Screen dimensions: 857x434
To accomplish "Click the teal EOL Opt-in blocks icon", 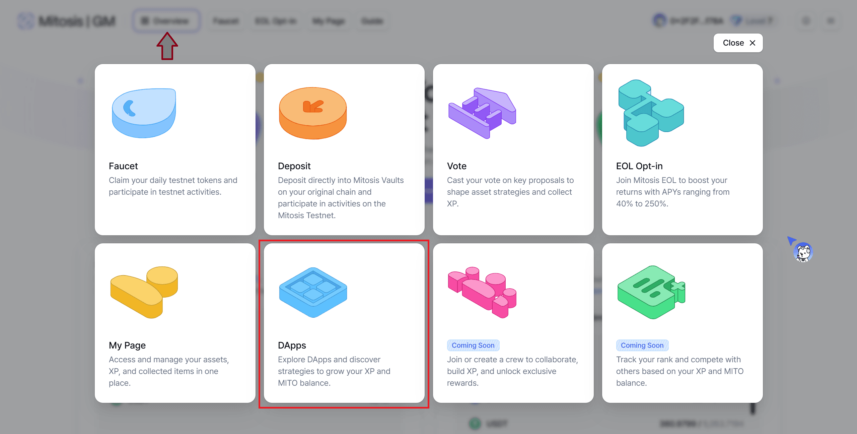I will pyautogui.click(x=651, y=113).
